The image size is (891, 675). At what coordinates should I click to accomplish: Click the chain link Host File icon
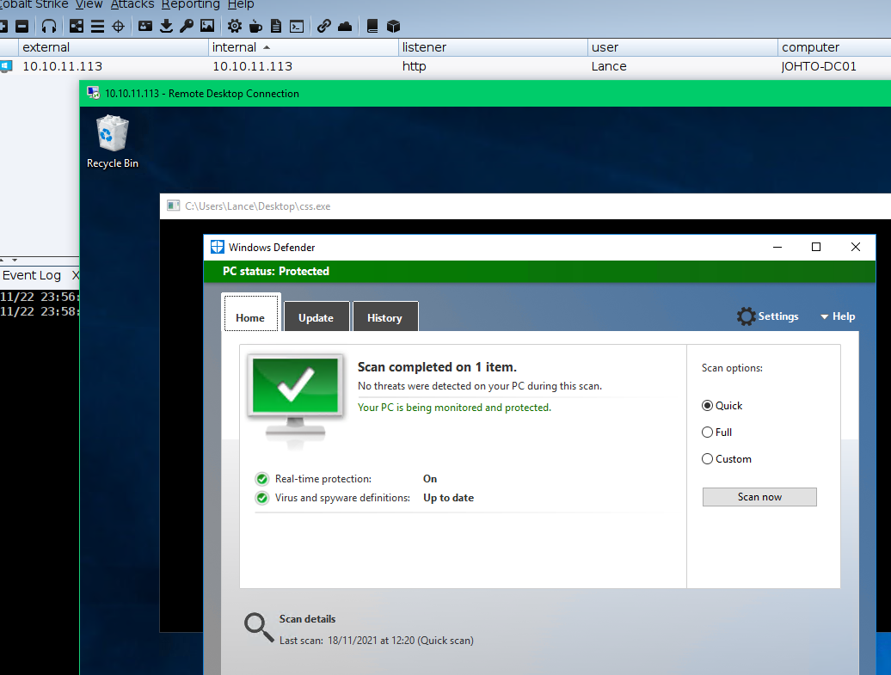click(324, 26)
